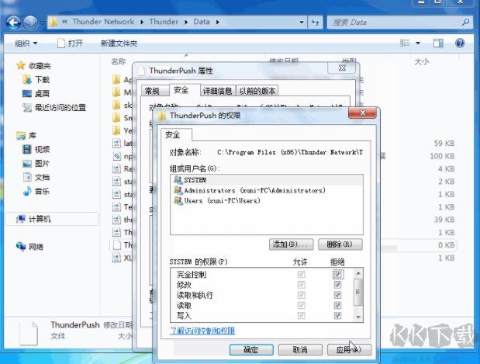This screenshot has width=480, height=364.
Task: Toggle deny checkbox for 读取和执行
Action: tap(337, 295)
